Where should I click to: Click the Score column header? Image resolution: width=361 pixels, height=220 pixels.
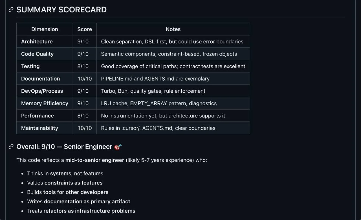(85, 29)
